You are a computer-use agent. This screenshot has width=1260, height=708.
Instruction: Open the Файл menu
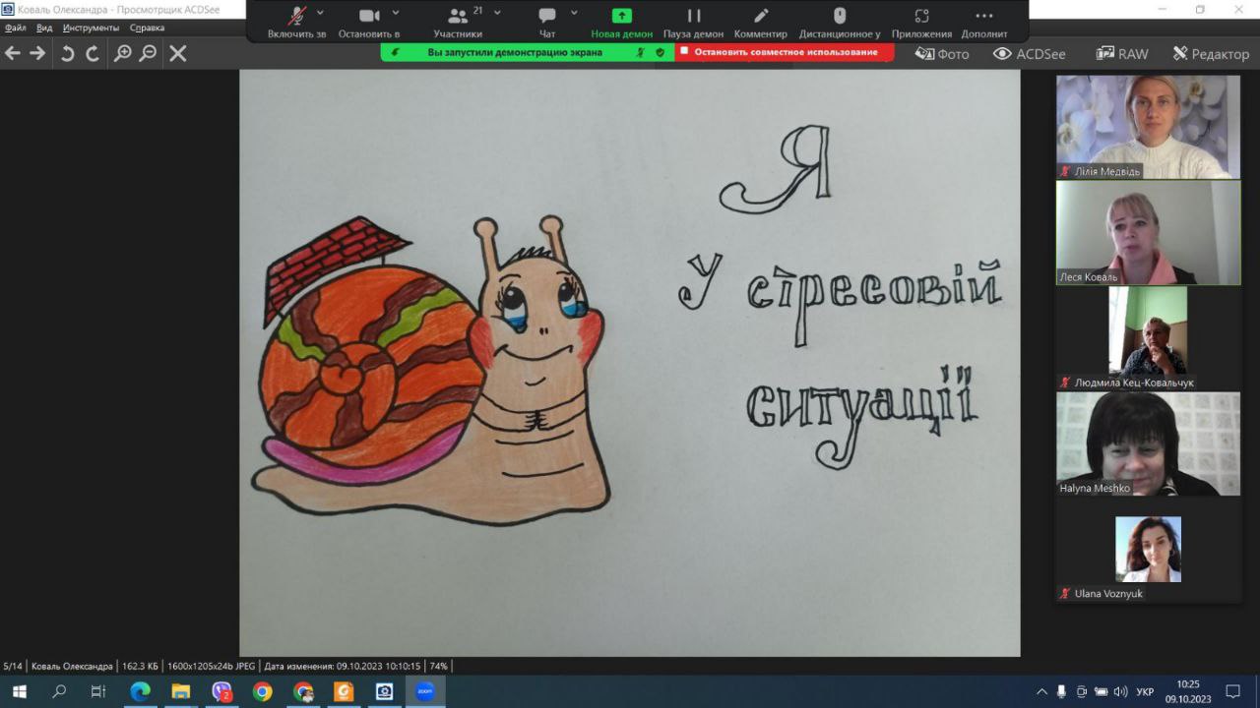click(x=15, y=28)
